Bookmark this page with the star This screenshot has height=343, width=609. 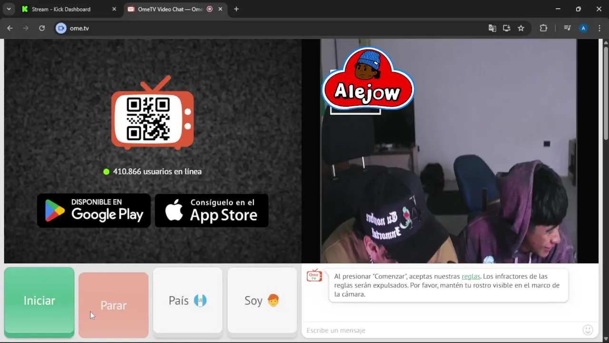coord(521,28)
